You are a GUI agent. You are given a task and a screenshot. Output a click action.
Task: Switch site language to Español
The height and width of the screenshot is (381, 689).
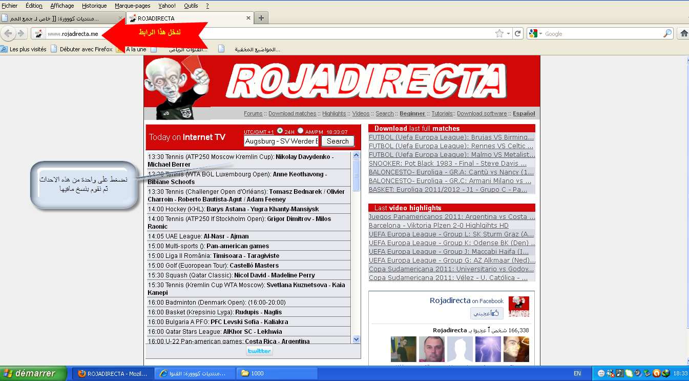(524, 113)
